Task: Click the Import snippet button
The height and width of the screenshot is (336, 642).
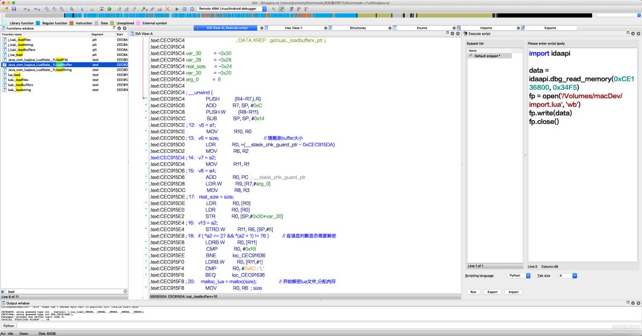Action: pos(513,292)
